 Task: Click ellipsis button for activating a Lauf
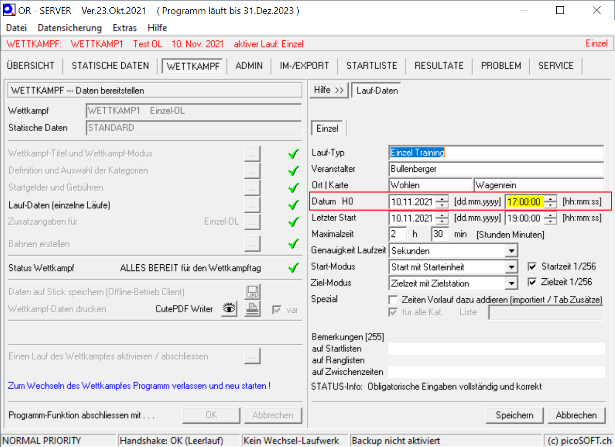pos(252,356)
